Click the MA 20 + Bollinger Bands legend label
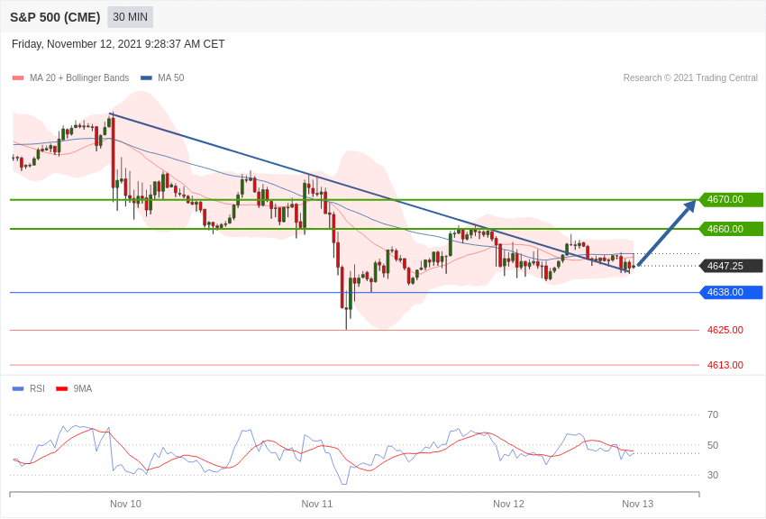This screenshot has height=519, width=766. (79, 77)
